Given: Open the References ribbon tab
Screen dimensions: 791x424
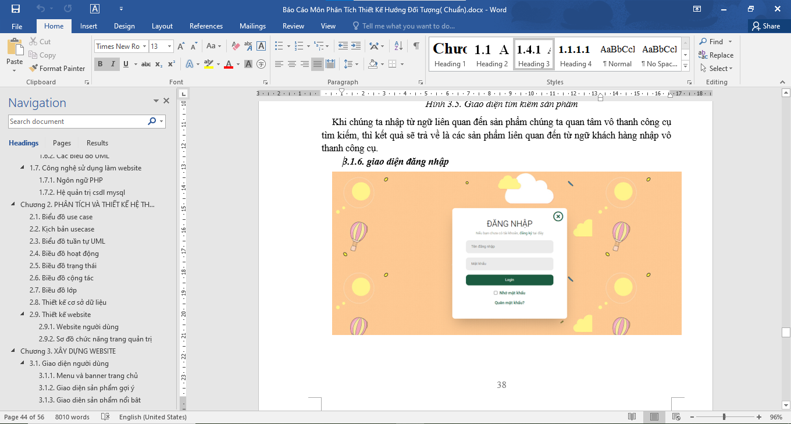Looking at the screenshot, I should click(206, 26).
